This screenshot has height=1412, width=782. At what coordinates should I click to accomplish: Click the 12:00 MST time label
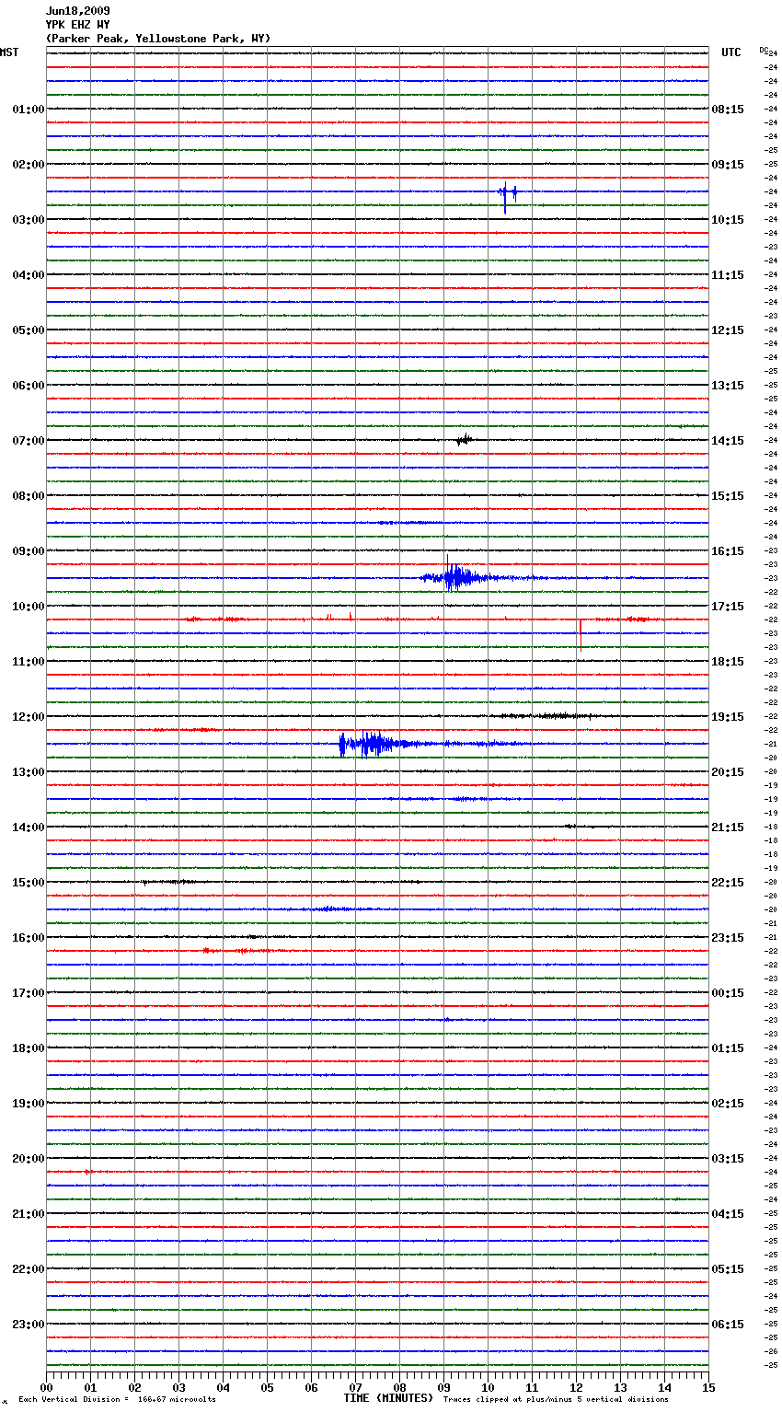point(29,717)
